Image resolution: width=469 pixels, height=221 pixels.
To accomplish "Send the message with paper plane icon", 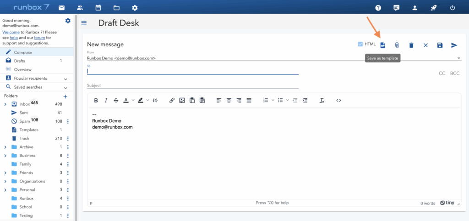I will coord(454,45).
